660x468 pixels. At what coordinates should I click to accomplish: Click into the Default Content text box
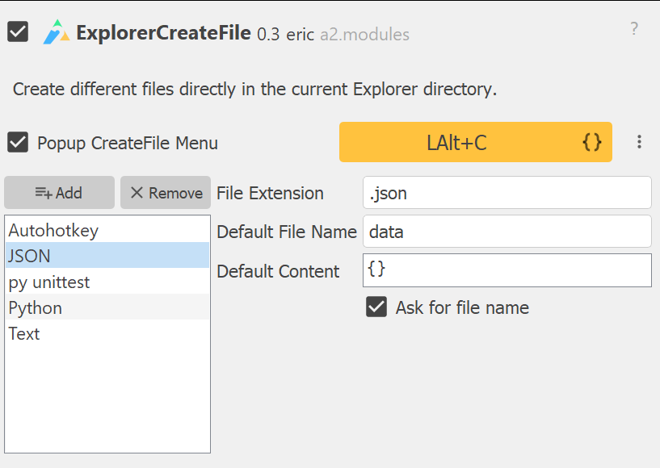[x=507, y=270]
